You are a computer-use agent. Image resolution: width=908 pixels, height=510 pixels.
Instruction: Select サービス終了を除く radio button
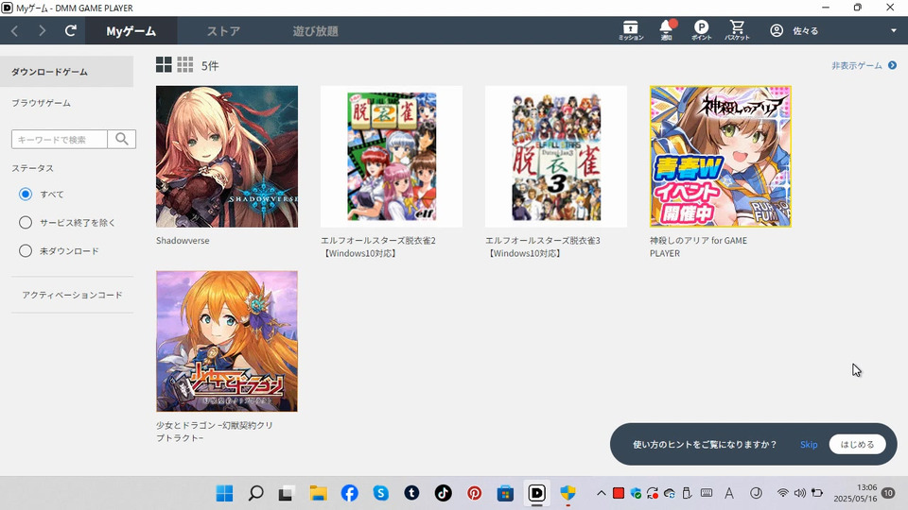tap(25, 223)
